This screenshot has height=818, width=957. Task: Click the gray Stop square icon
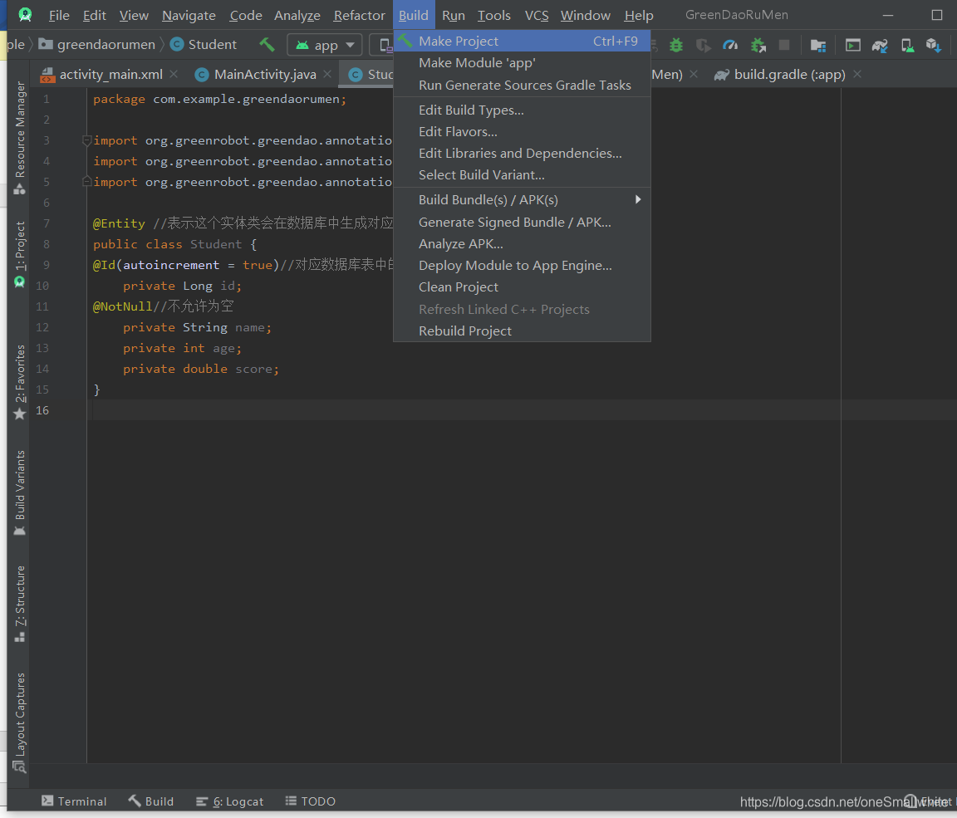tap(784, 45)
